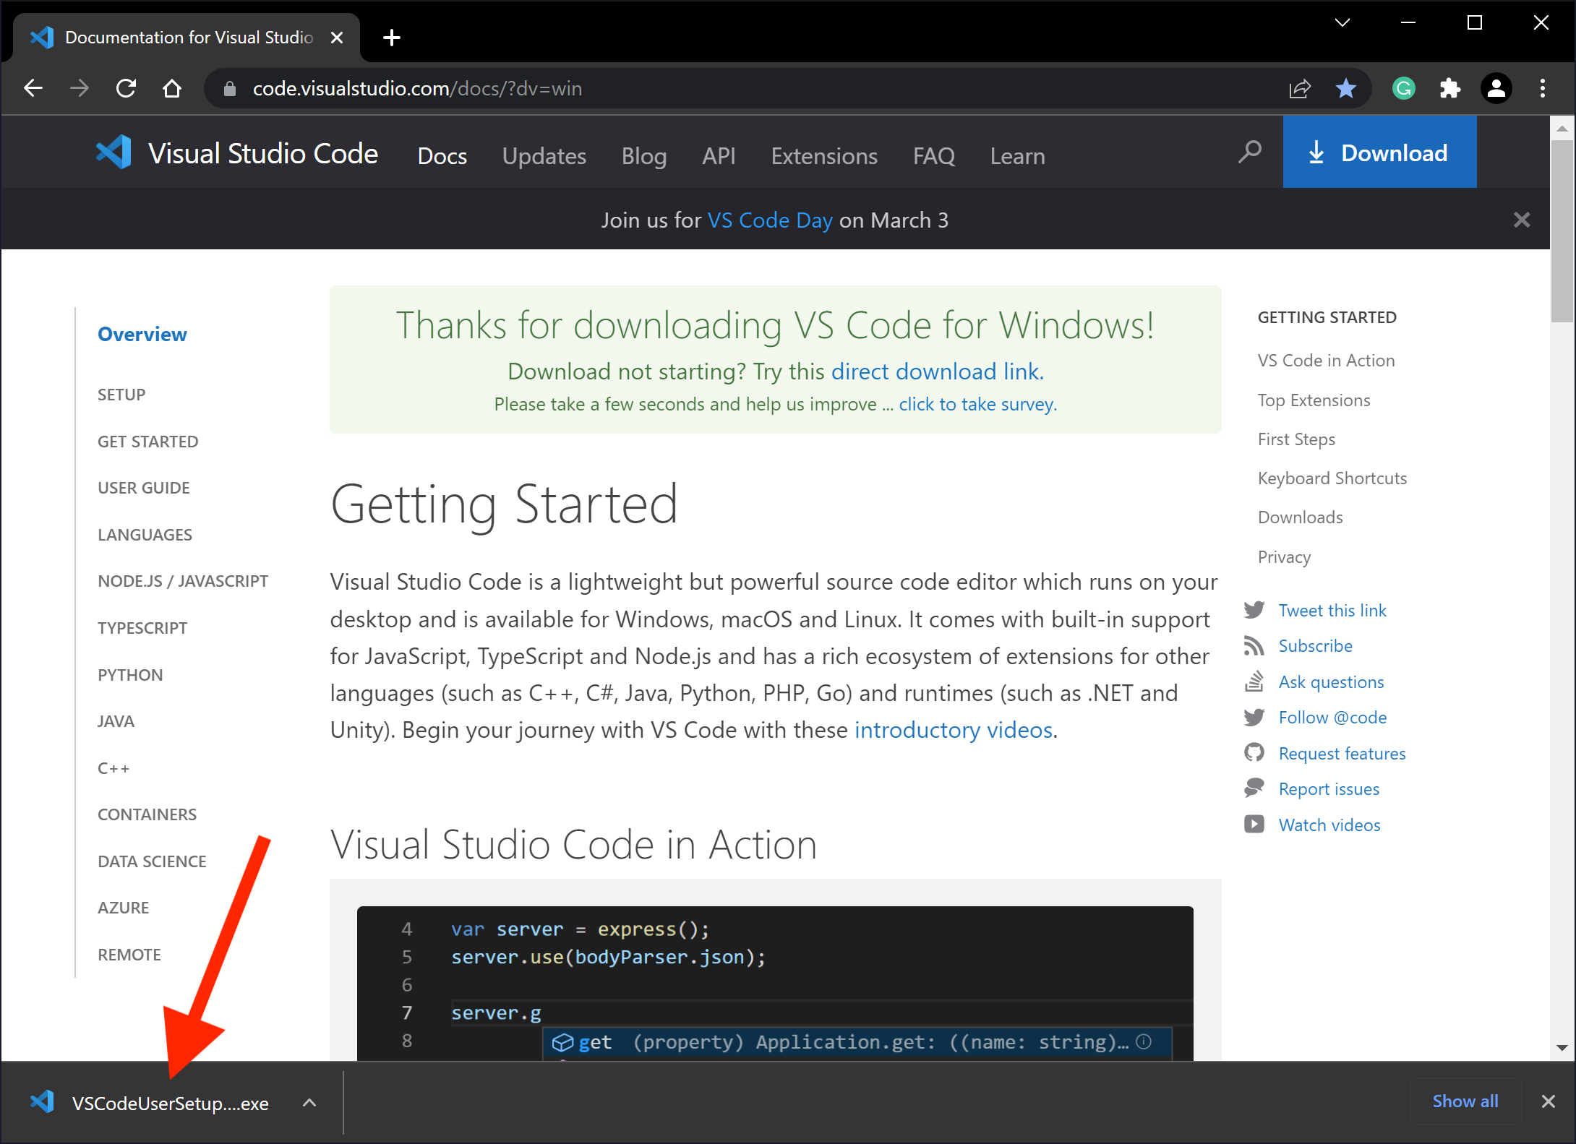Click Show all downloads button

click(x=1465, y=1101)
